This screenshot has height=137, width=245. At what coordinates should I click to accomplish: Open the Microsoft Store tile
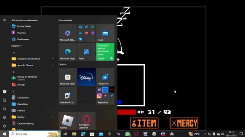point(68,77)
